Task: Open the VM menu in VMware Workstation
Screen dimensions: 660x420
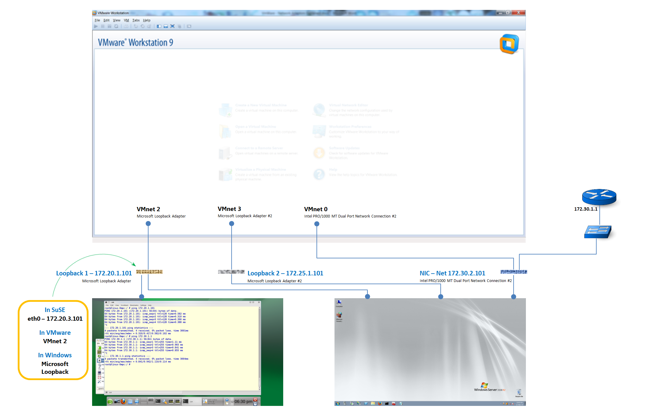Action: click(126, 20)
